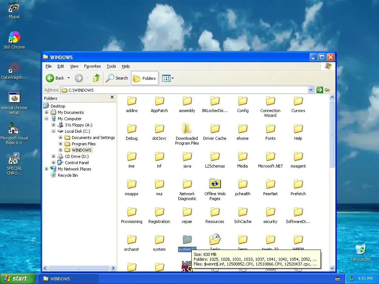
Task: Select the system folder
Action: pyautogui.click(x=159, y=243)
